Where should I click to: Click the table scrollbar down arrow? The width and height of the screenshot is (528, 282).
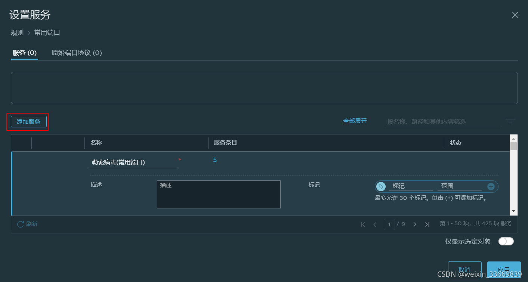pos(514,211)
